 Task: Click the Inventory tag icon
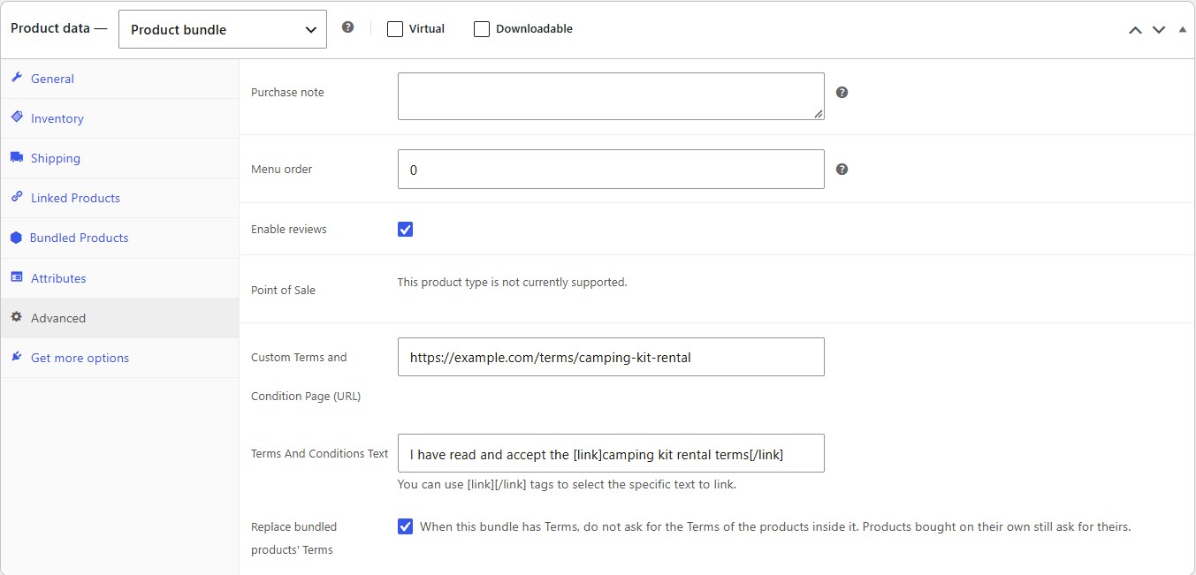16,117
